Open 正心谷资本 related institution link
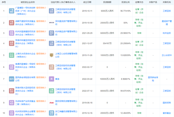This screenshot has width=174, height=117. [167, 55]
